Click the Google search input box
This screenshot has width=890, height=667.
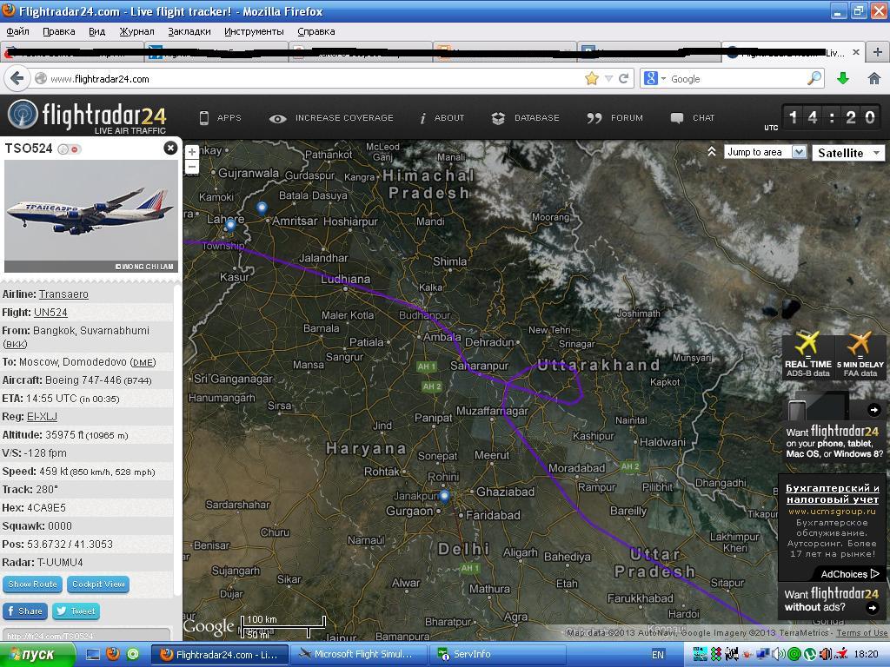tap(736, 79)
